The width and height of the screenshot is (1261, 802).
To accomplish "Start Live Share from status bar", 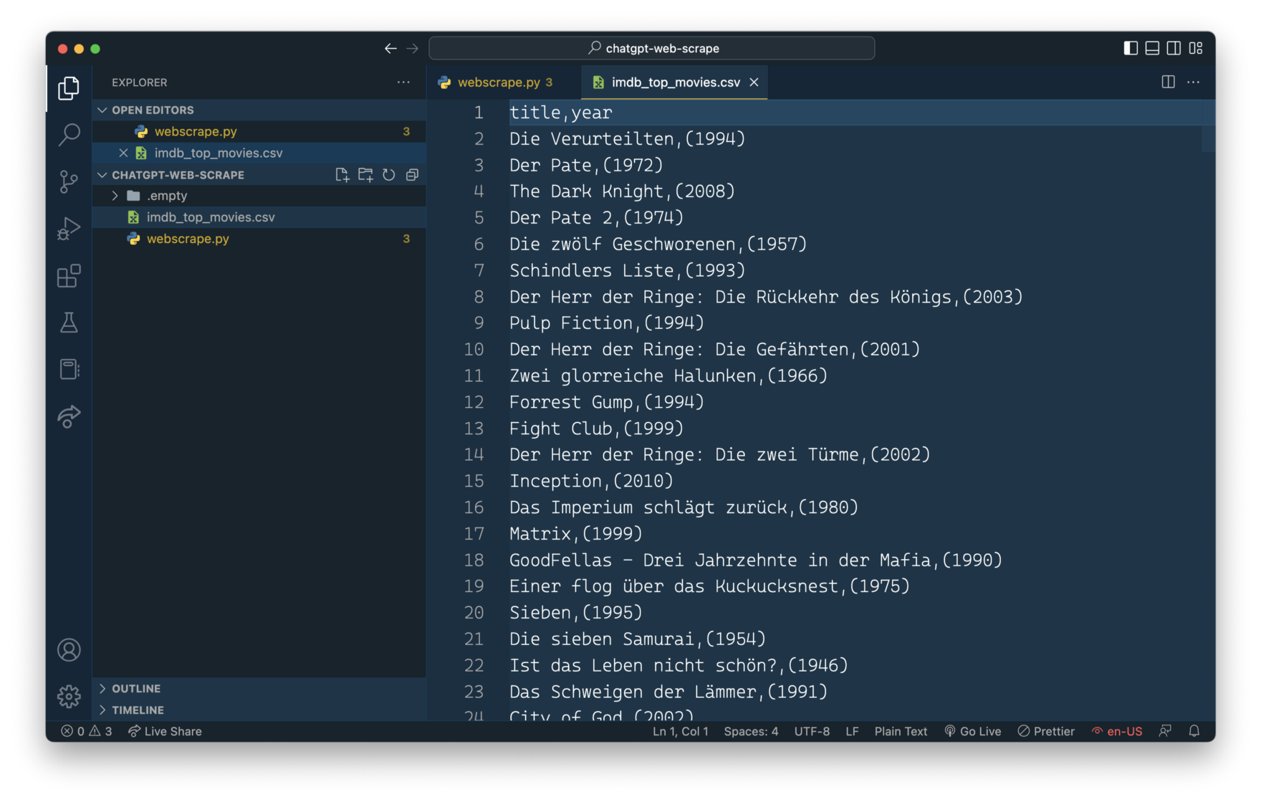I will (x=165, y=731).
